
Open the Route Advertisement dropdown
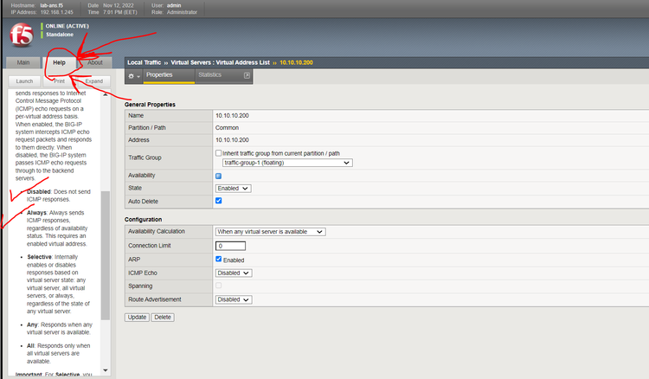(234, 299)
